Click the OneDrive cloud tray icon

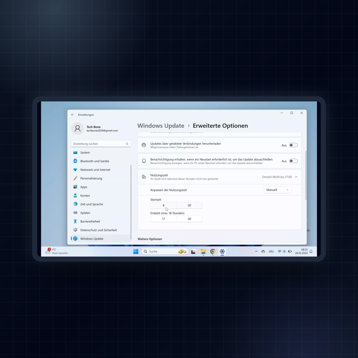(263, 251)
